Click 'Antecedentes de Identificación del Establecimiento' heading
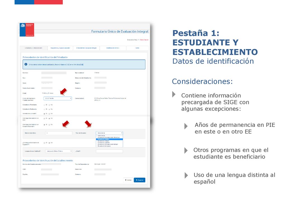Image resolution: width=286 pixels, height=214 pixels. (x=47, y=160)
